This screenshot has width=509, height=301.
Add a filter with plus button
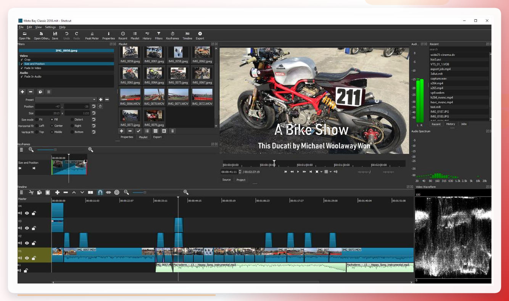[x=23, y=92]
